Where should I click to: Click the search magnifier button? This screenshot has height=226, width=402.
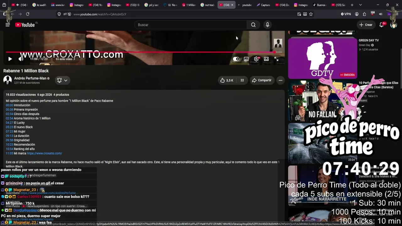click(253, 25)
